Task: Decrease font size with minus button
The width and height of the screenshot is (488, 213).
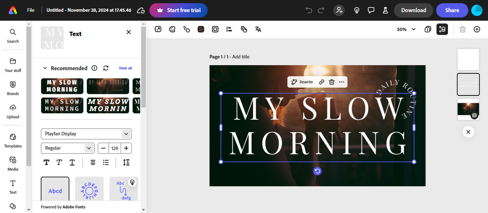Action: 103,148
